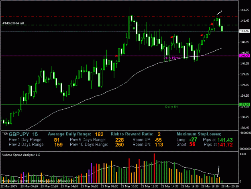Click the Prev 1 Day Range value 81
Viewport: 251px width, 189px height.
coord(57,140)
